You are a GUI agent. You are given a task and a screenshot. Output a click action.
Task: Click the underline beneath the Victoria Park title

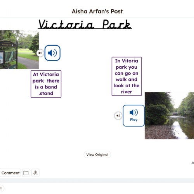click(x=85, y=29)
